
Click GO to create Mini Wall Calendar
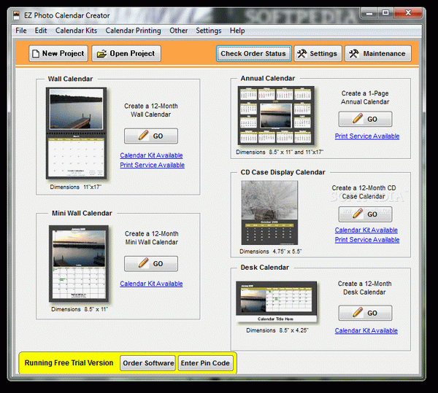pos(151,264)
